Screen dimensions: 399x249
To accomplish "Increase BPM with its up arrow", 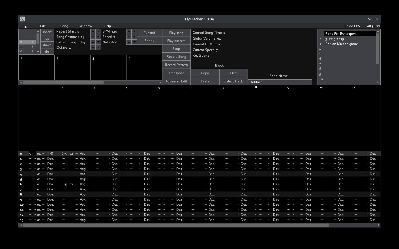I will [129, 31].
